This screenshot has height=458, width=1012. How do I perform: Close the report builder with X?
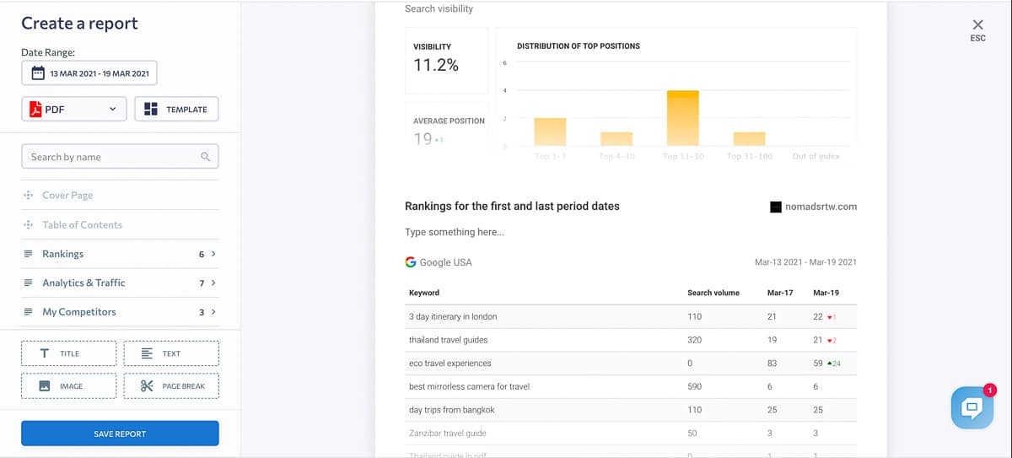[x=977, y=25]
